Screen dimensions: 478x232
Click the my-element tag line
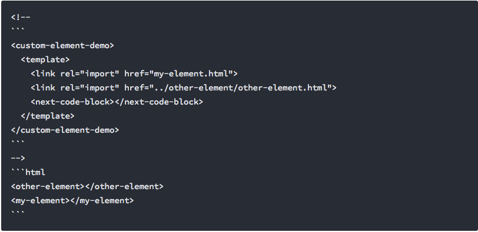(x=72, y=200)
